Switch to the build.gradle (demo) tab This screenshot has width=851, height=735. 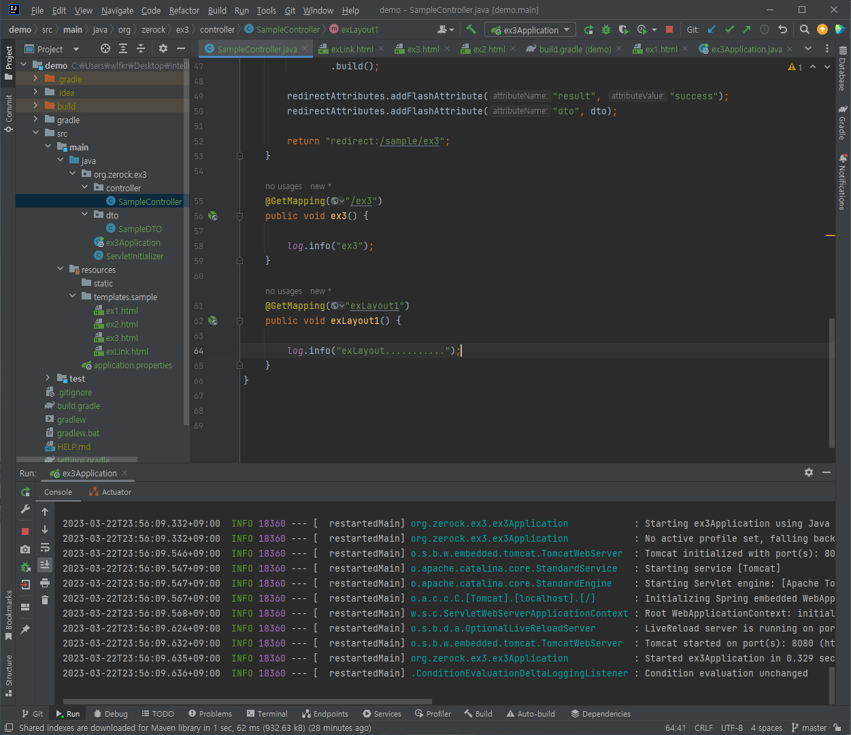(x=574, y=49)
